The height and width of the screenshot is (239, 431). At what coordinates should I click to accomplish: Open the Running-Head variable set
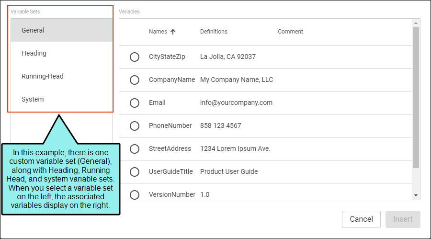click(x=42, y=76)
